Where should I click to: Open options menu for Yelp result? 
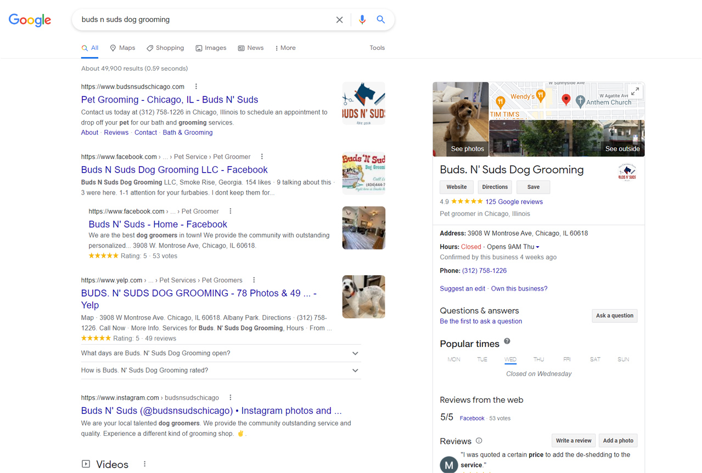254,280
